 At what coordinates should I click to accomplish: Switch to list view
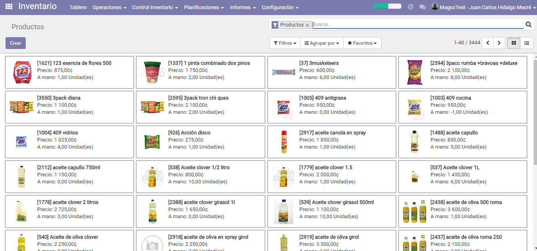[x=527, y=43]
